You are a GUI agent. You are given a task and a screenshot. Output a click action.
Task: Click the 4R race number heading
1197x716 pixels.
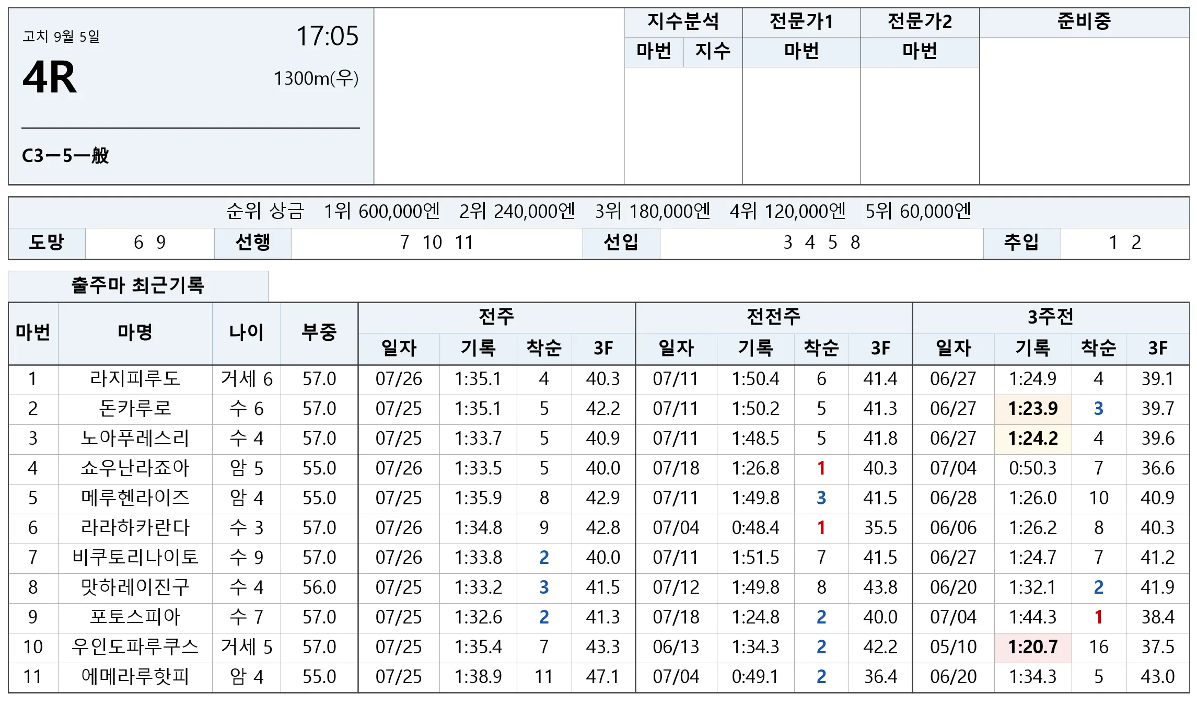[x=50, y=77]
